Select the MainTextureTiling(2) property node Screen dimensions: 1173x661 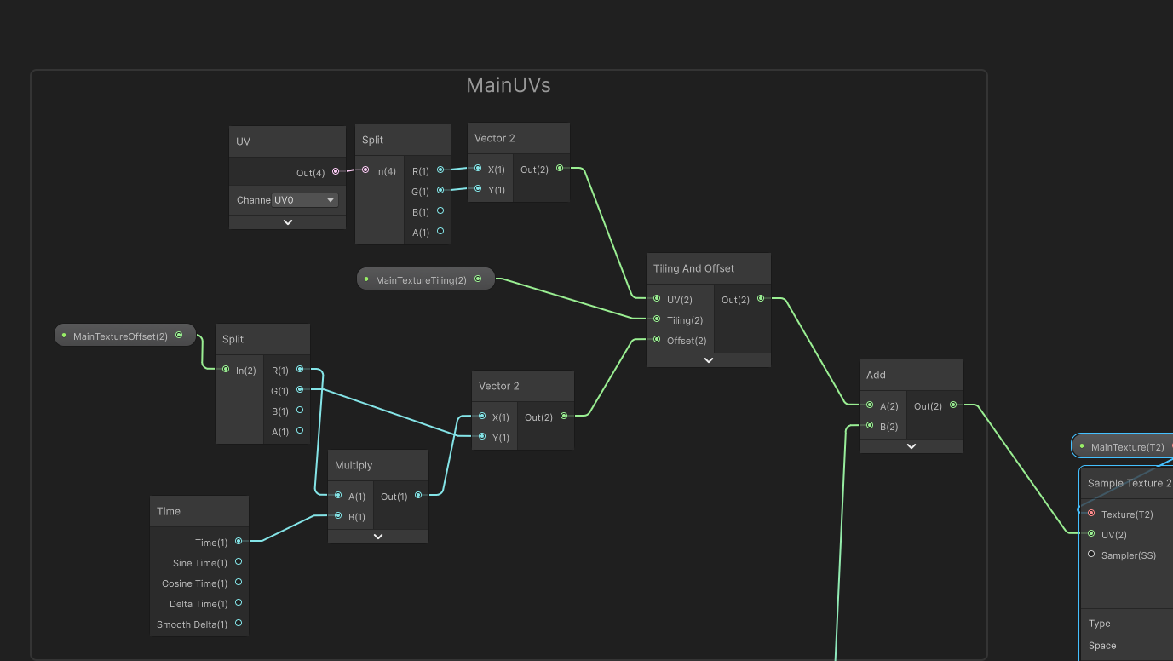[x=422, y=279]
